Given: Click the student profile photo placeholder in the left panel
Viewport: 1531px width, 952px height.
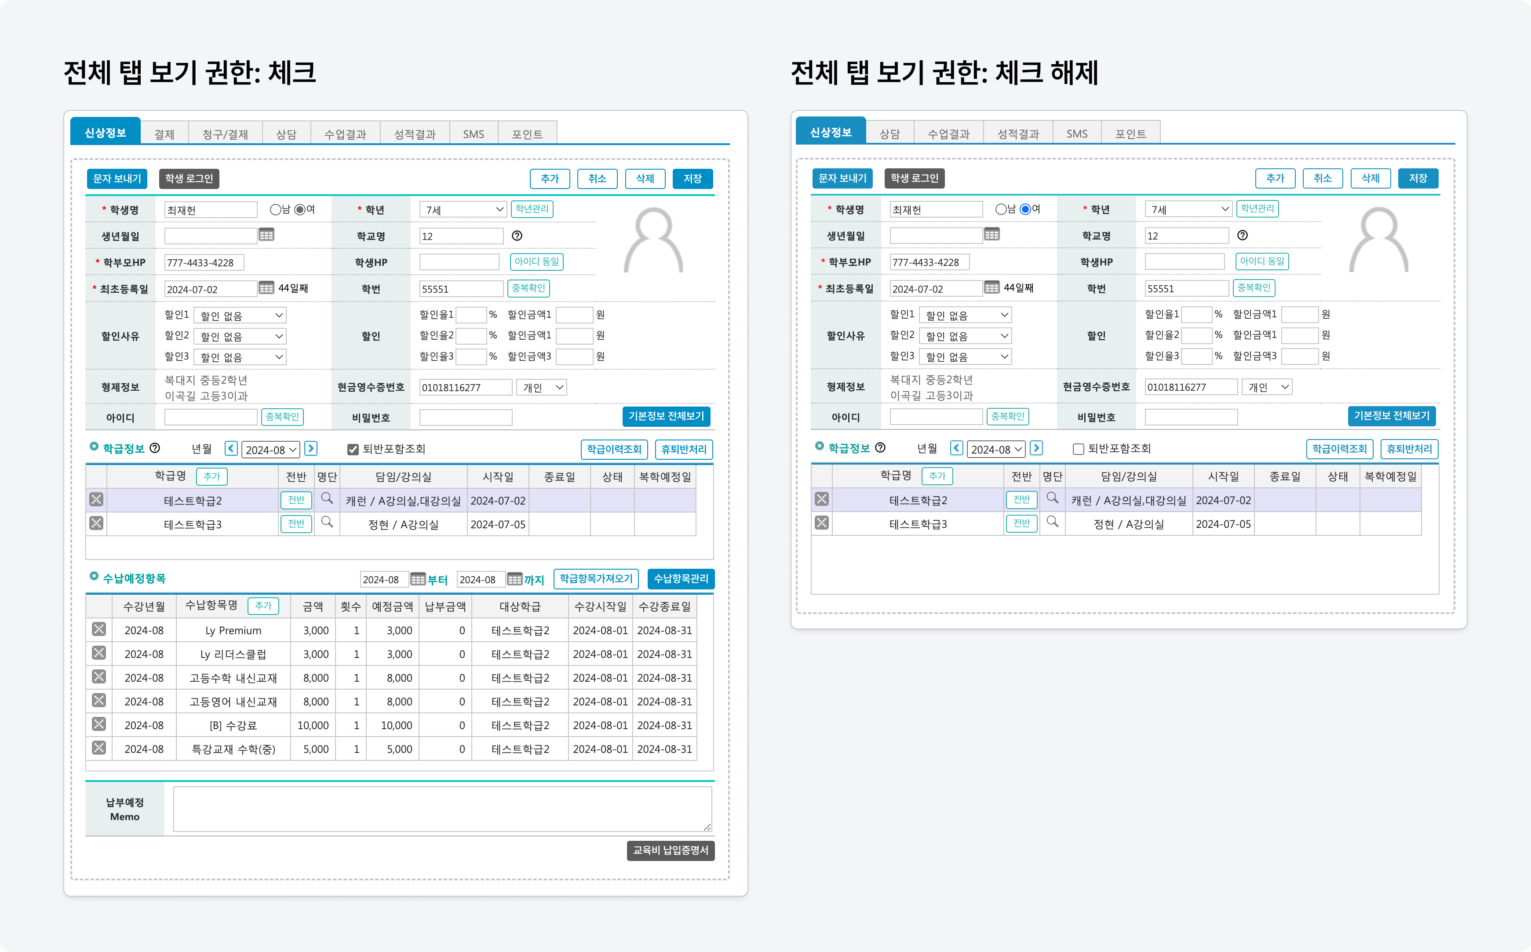Looking at the screenshot, I should 653,240.
